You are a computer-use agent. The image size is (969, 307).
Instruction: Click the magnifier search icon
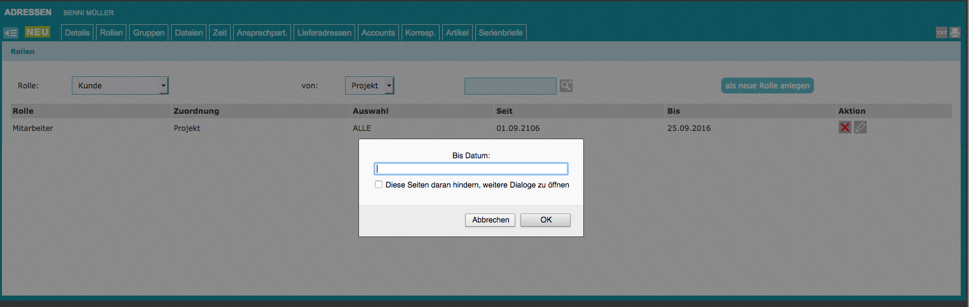point(566,86)
